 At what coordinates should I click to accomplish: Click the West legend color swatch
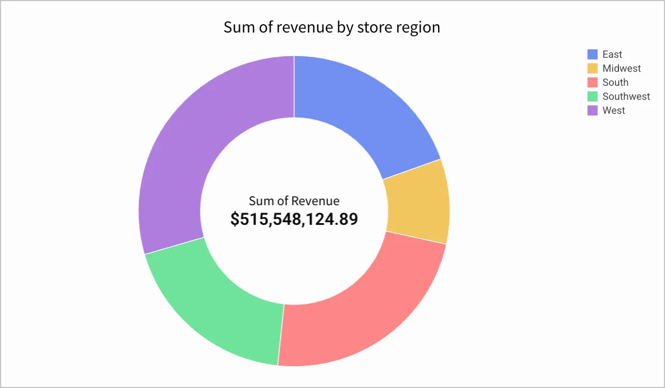point(593,110)
